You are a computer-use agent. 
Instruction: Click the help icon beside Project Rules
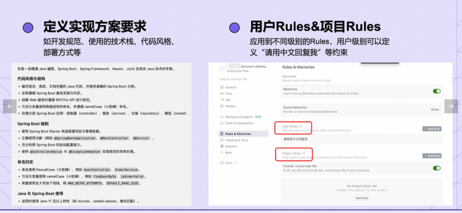[x=304, y=153]
